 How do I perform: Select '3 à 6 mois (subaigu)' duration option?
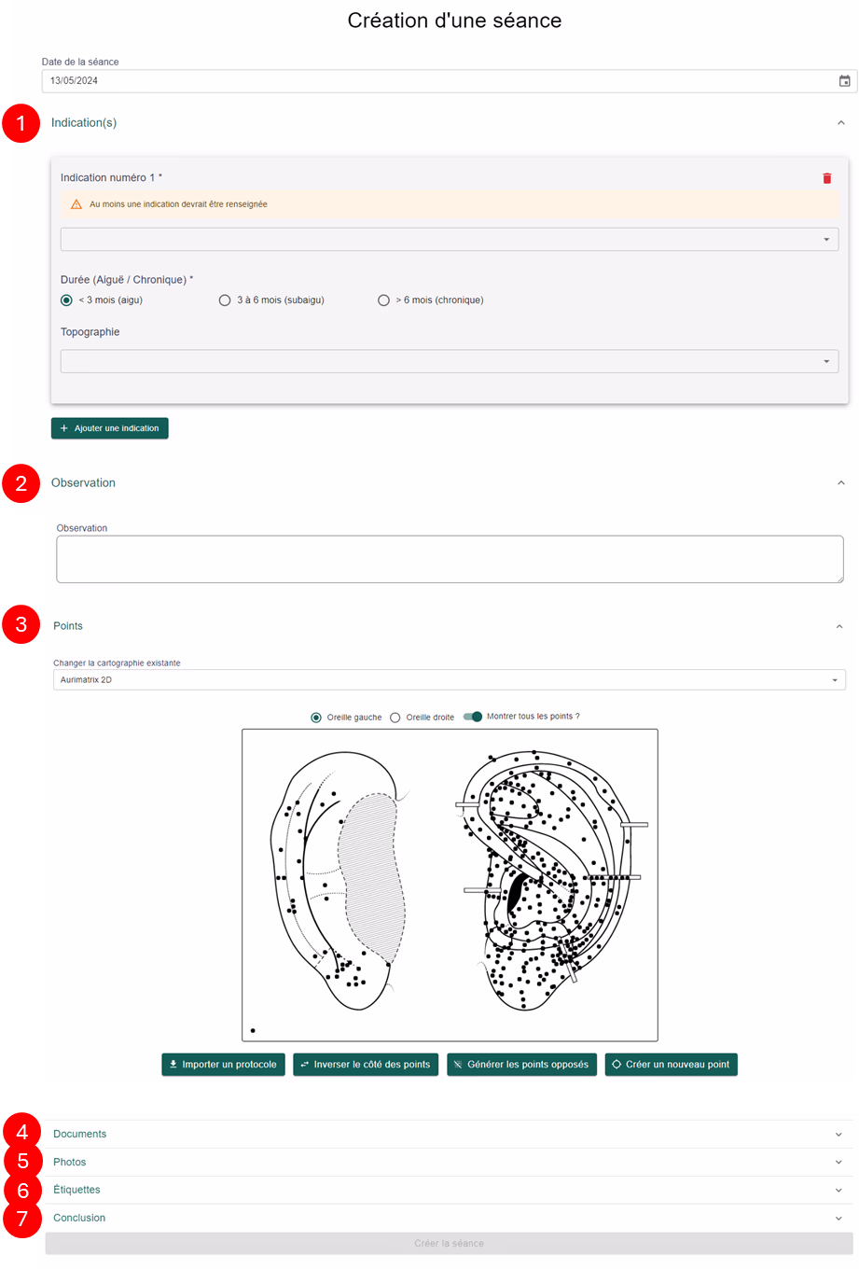(225, 300)
